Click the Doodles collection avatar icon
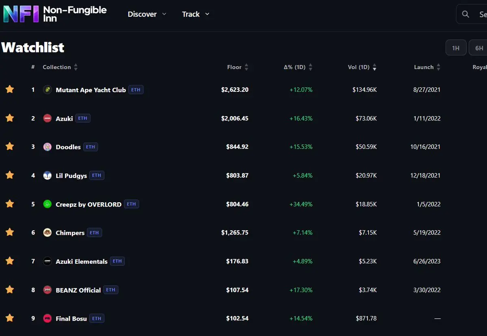 47,147
